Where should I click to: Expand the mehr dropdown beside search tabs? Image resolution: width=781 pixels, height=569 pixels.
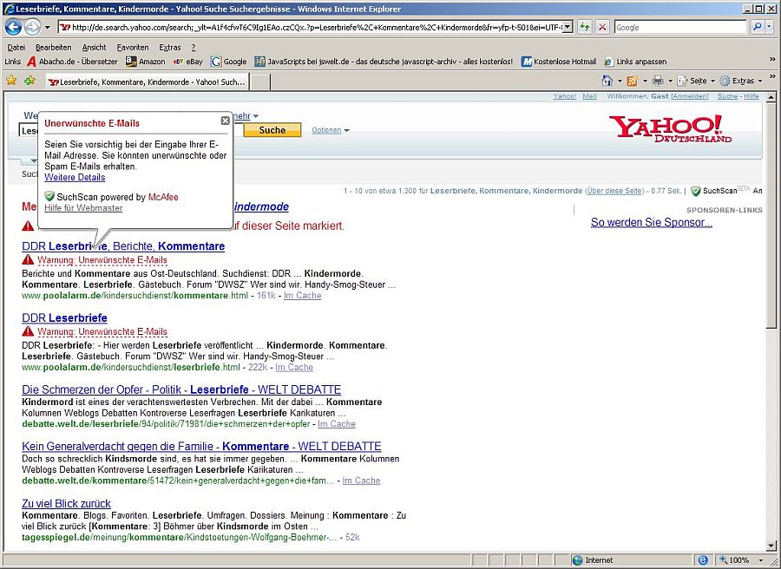tap(246, 116)
